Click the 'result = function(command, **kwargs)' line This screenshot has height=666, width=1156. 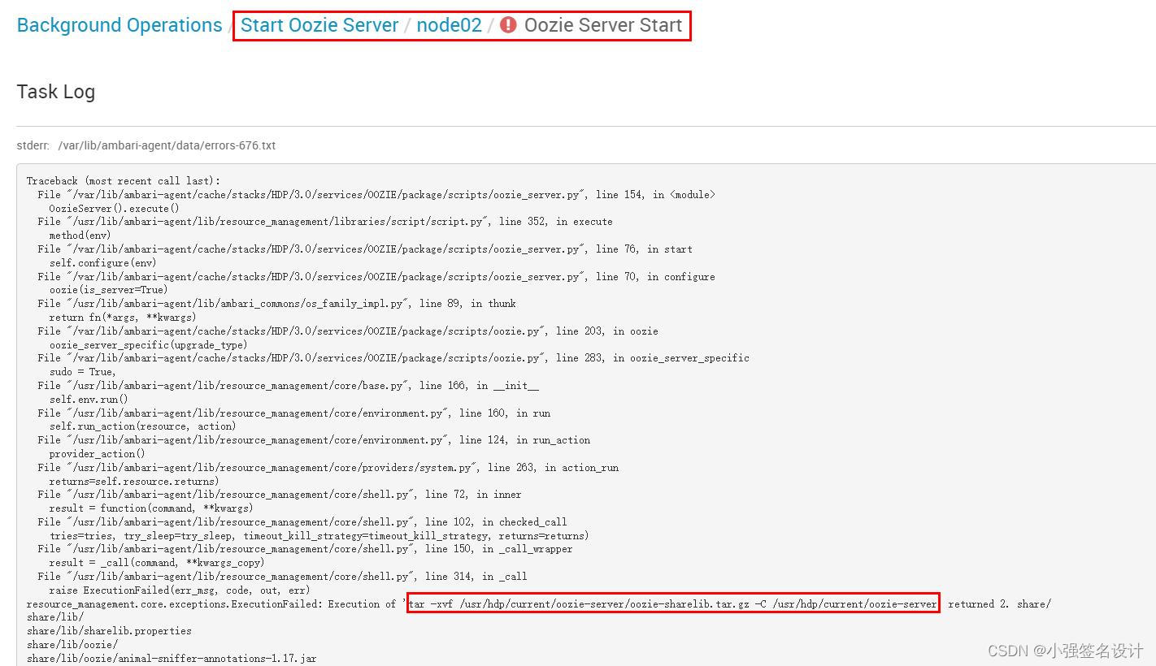pos(151,508)
